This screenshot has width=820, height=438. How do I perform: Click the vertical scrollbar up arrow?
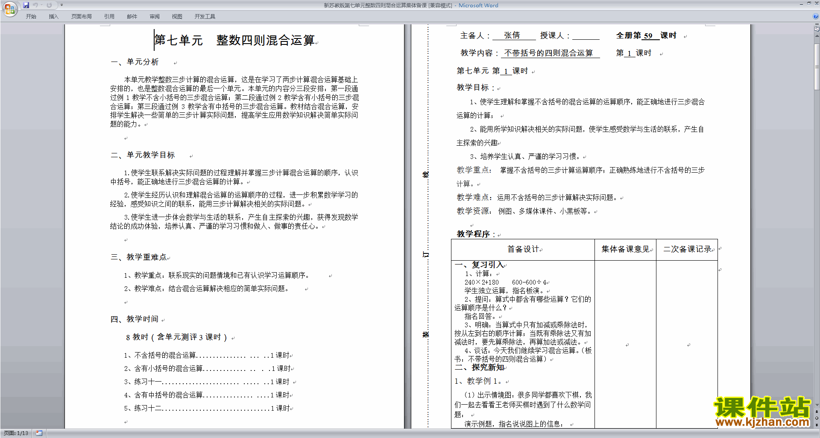coord(817,35)
